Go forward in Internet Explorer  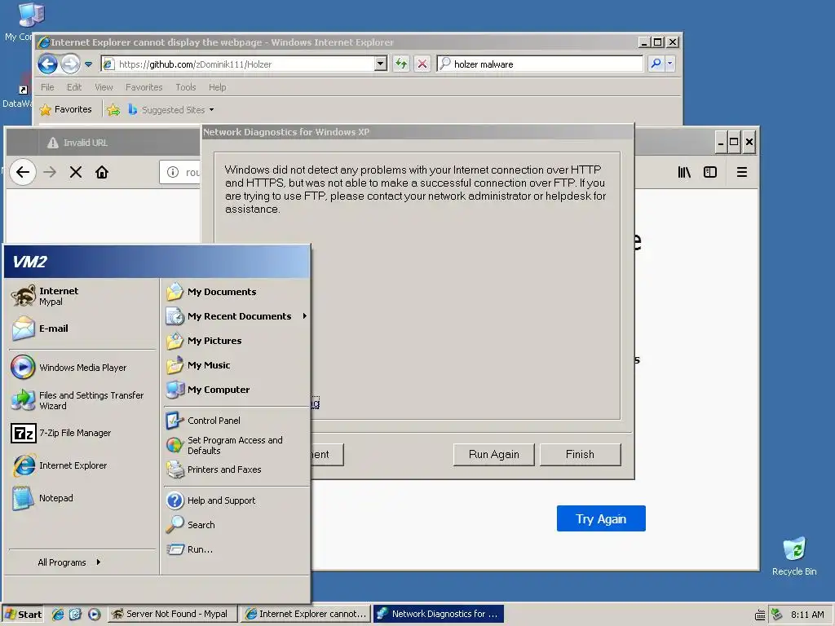(x=70, y=64)
